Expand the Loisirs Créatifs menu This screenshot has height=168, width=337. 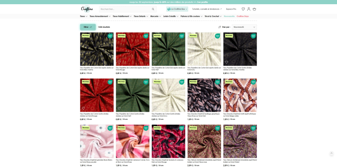tap(171, 16)
